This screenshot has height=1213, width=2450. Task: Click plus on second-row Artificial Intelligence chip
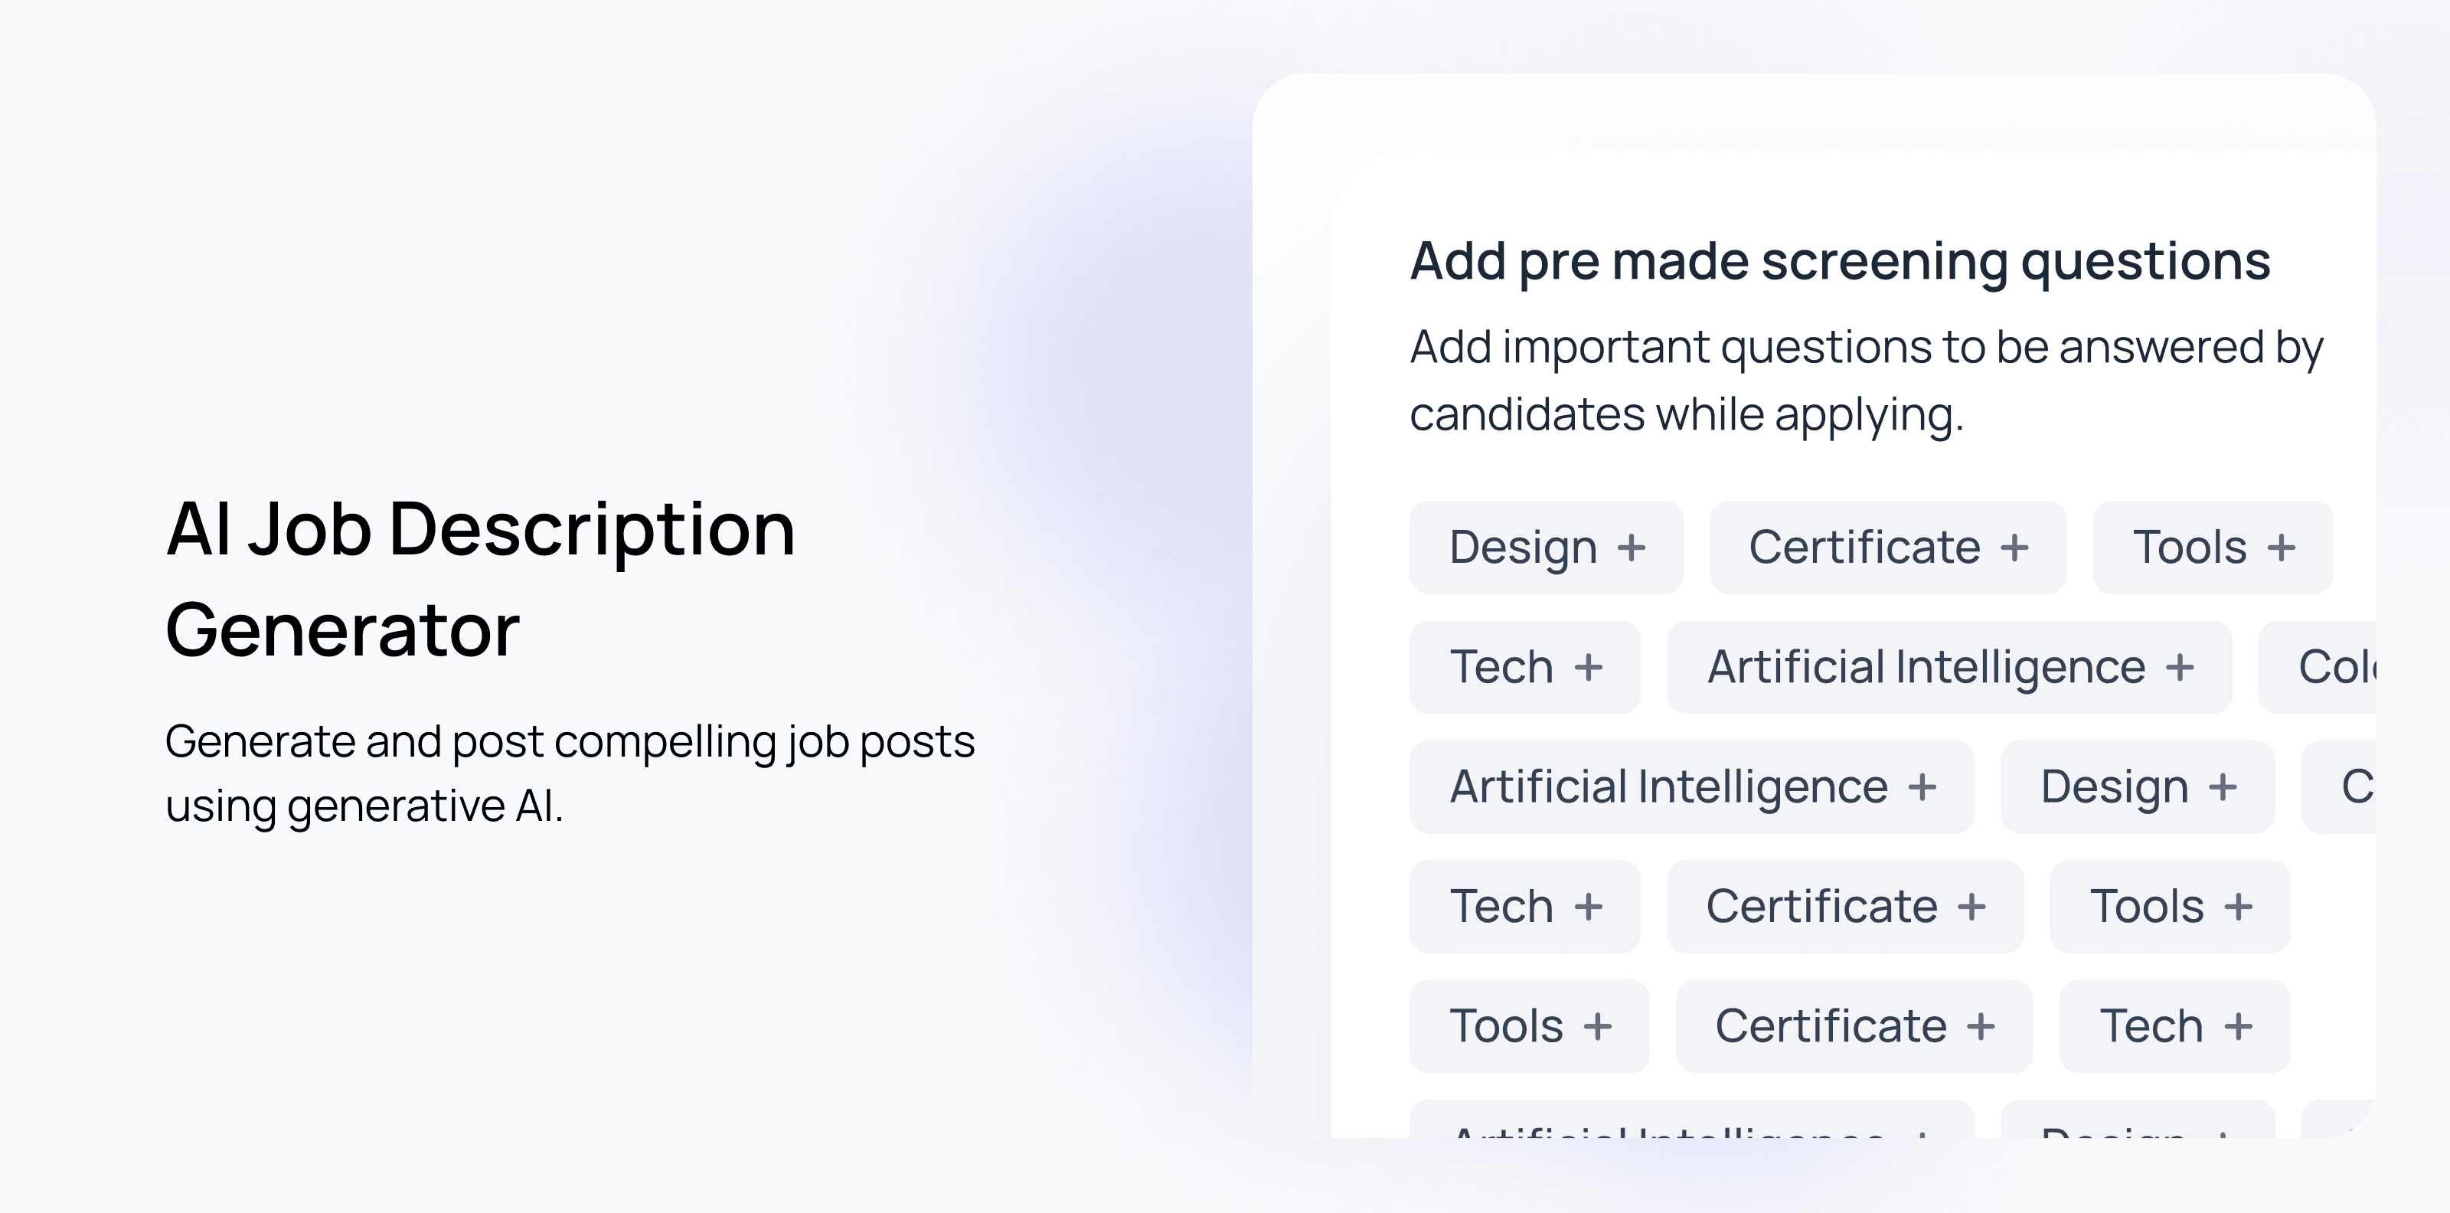[x=2180, y=668]
